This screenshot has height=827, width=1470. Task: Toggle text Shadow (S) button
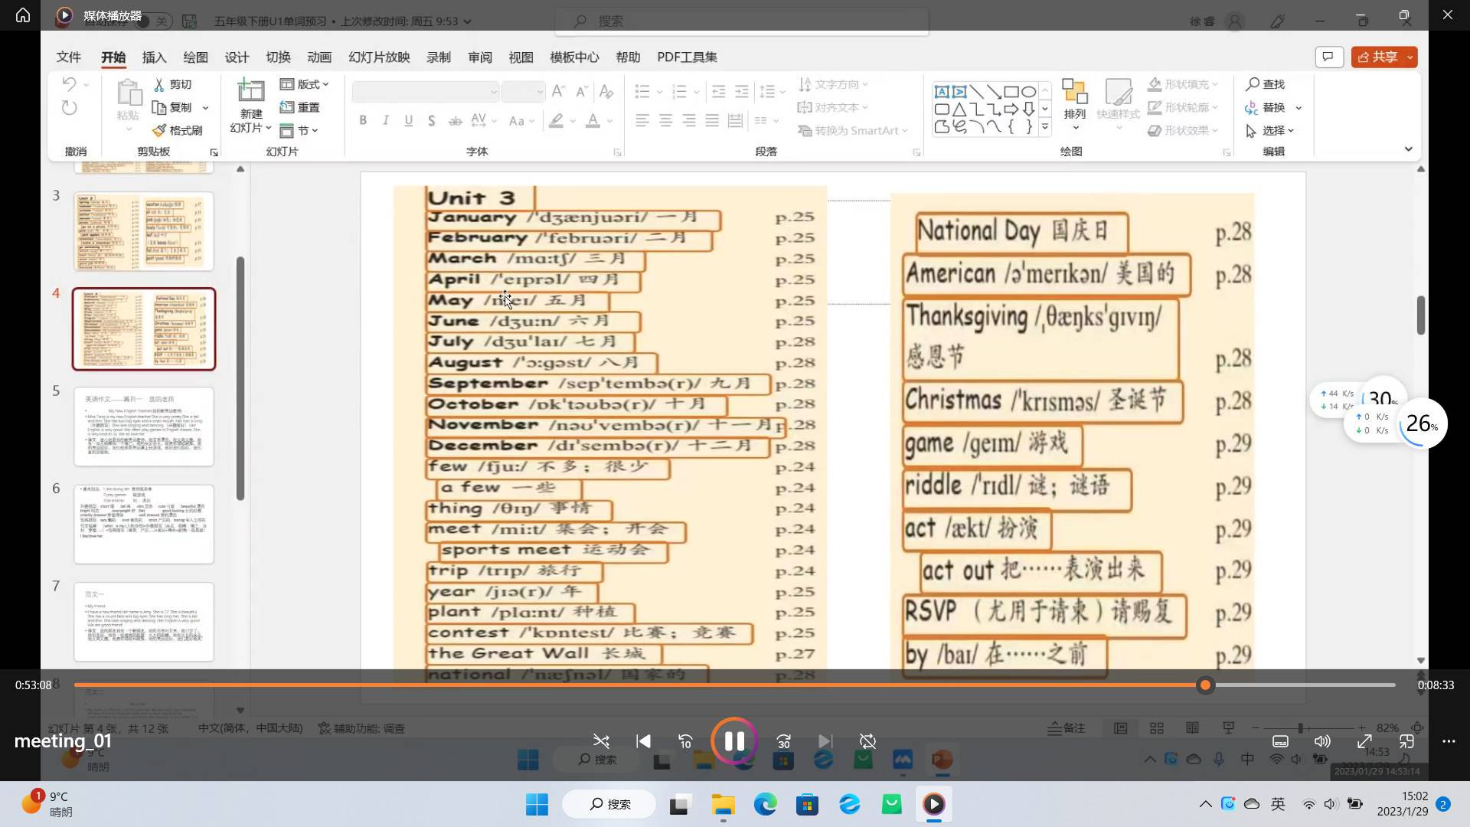click(x=432, y=120)
